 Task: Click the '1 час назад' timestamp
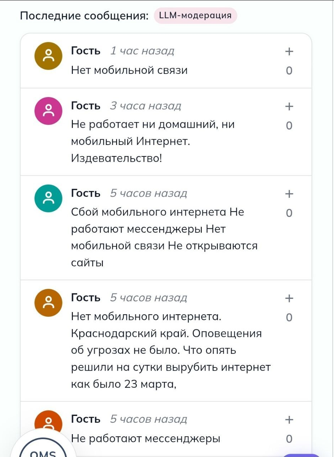(x=142, y=51)
